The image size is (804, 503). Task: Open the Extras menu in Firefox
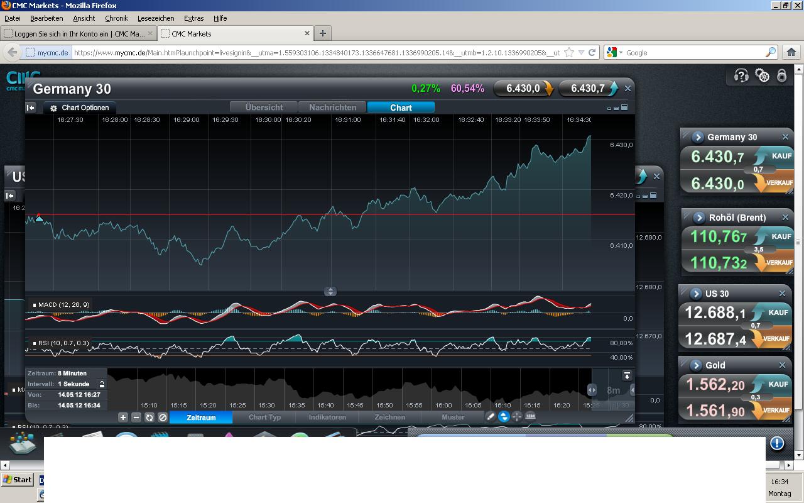pos(193,18)
